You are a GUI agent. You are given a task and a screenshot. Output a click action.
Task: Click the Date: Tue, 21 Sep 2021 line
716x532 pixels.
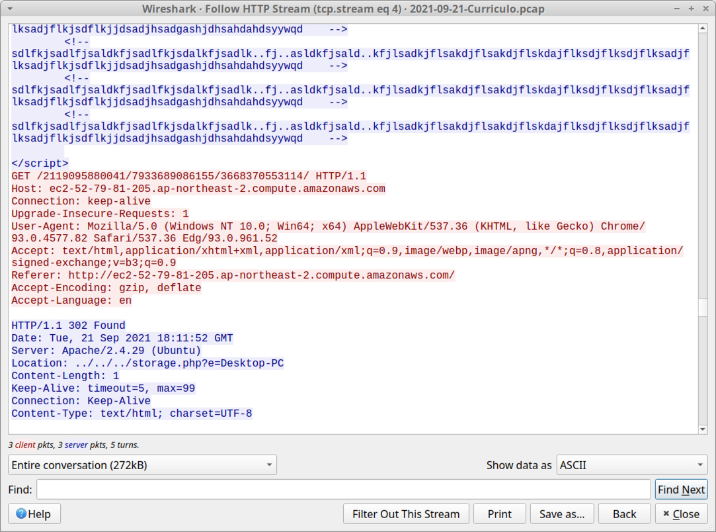(122, 338)
